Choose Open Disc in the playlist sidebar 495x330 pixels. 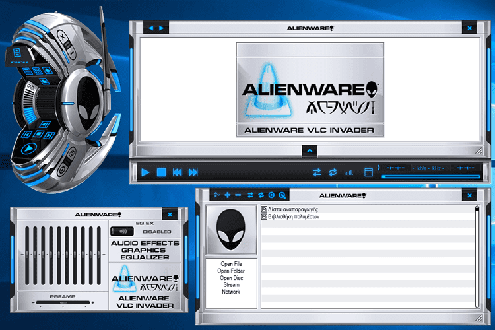tap(230, 278)
